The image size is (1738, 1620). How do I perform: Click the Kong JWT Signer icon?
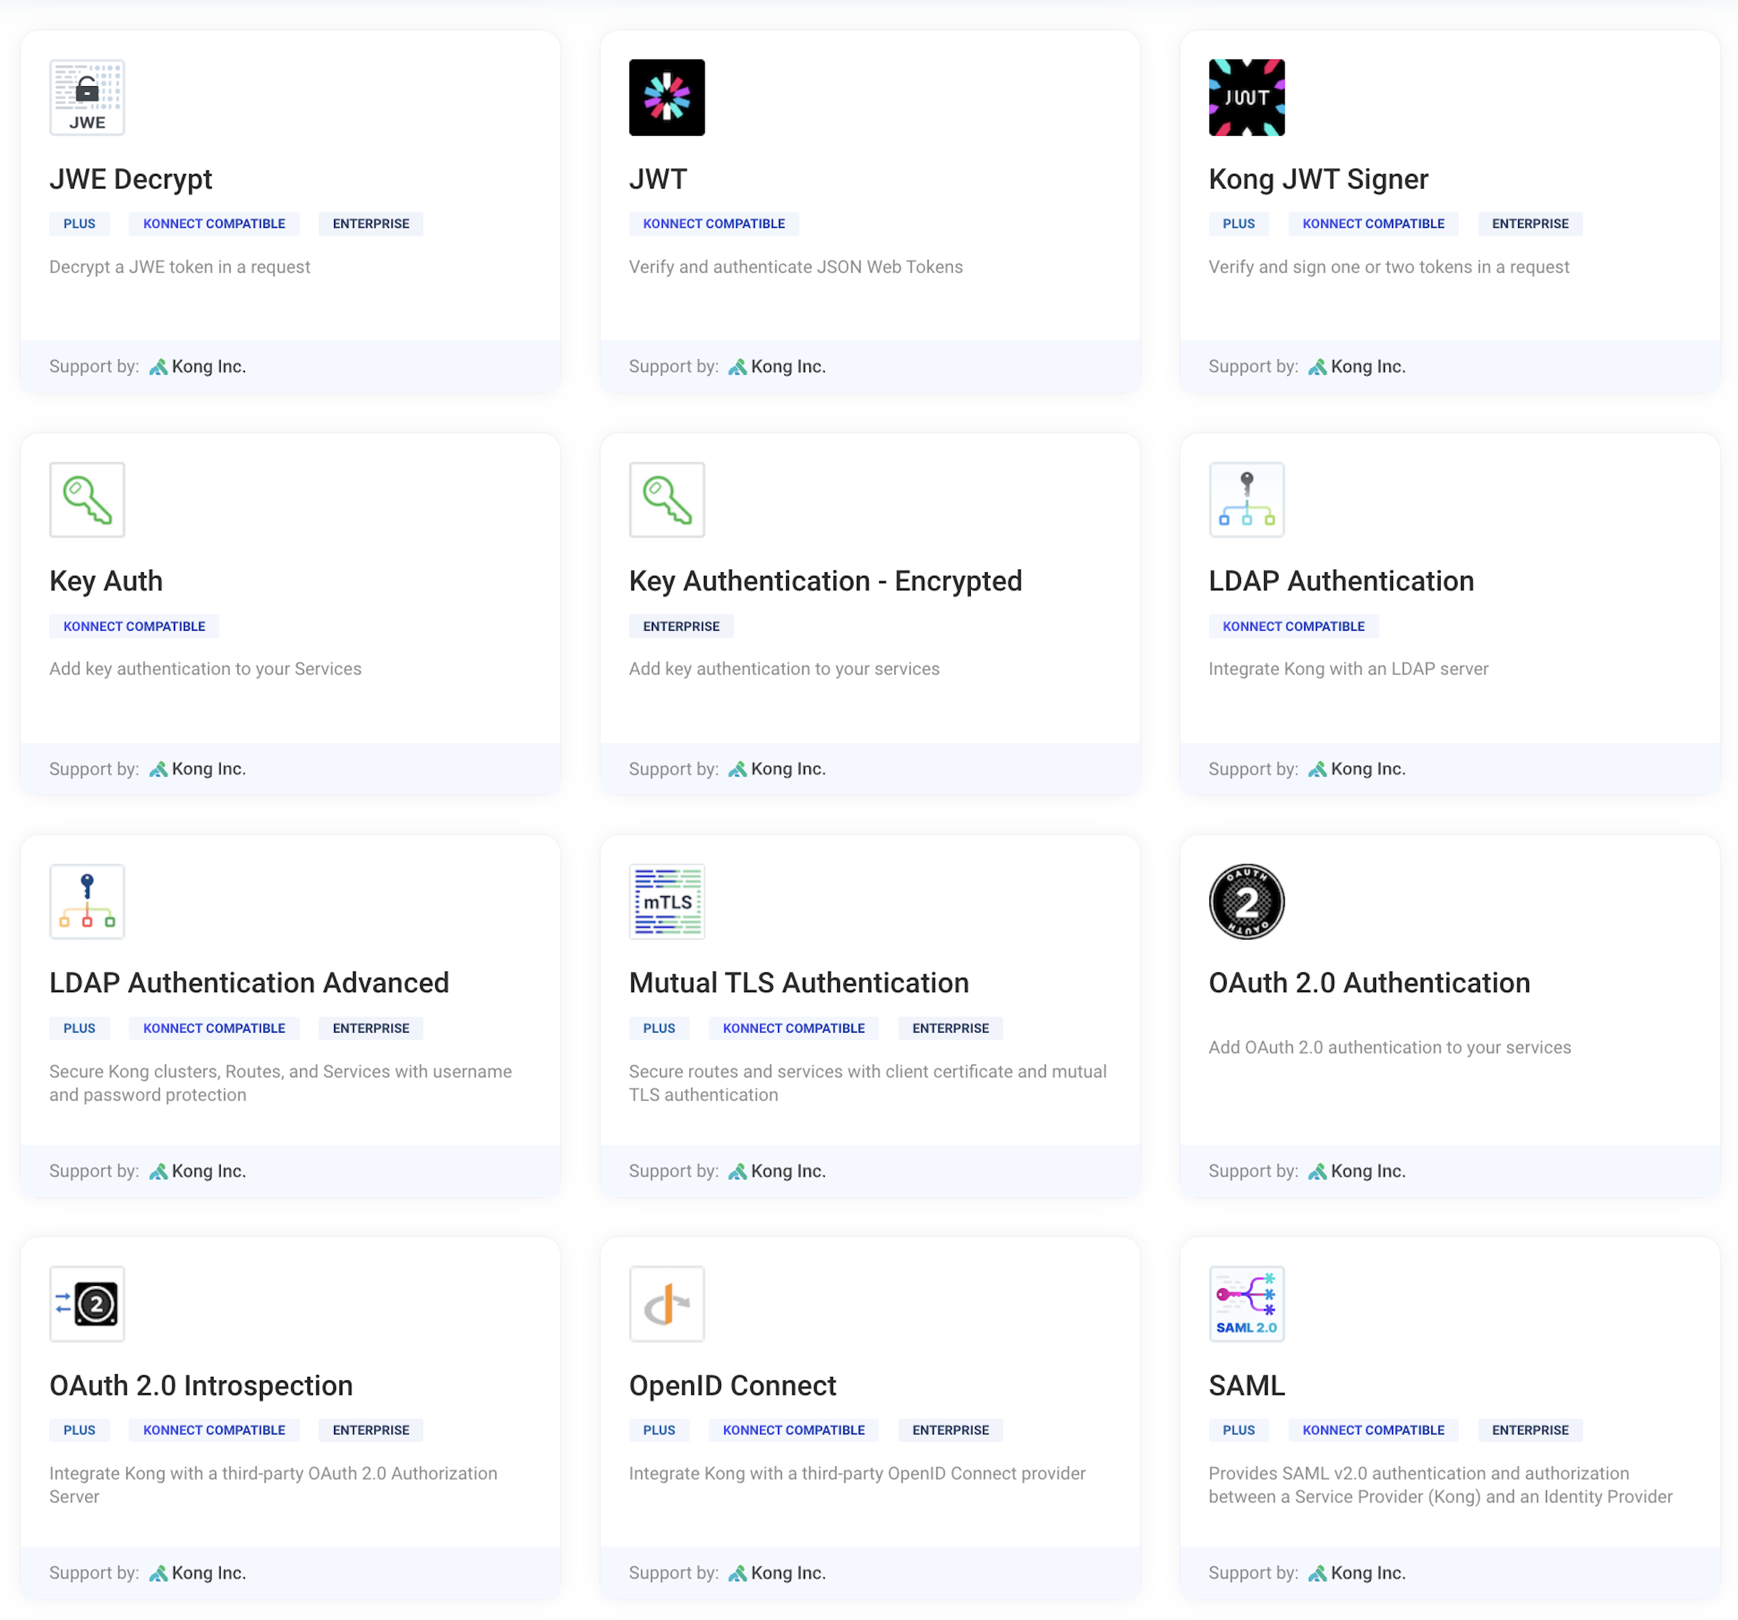(x=1246, y=97)
